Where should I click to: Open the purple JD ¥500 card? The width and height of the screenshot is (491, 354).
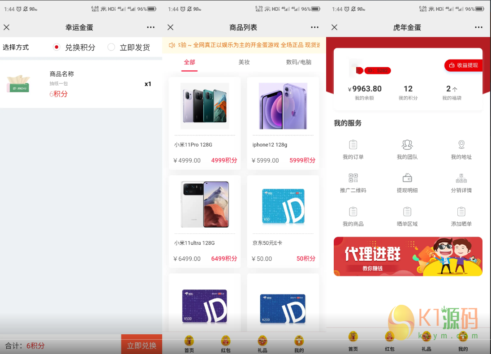205,307
